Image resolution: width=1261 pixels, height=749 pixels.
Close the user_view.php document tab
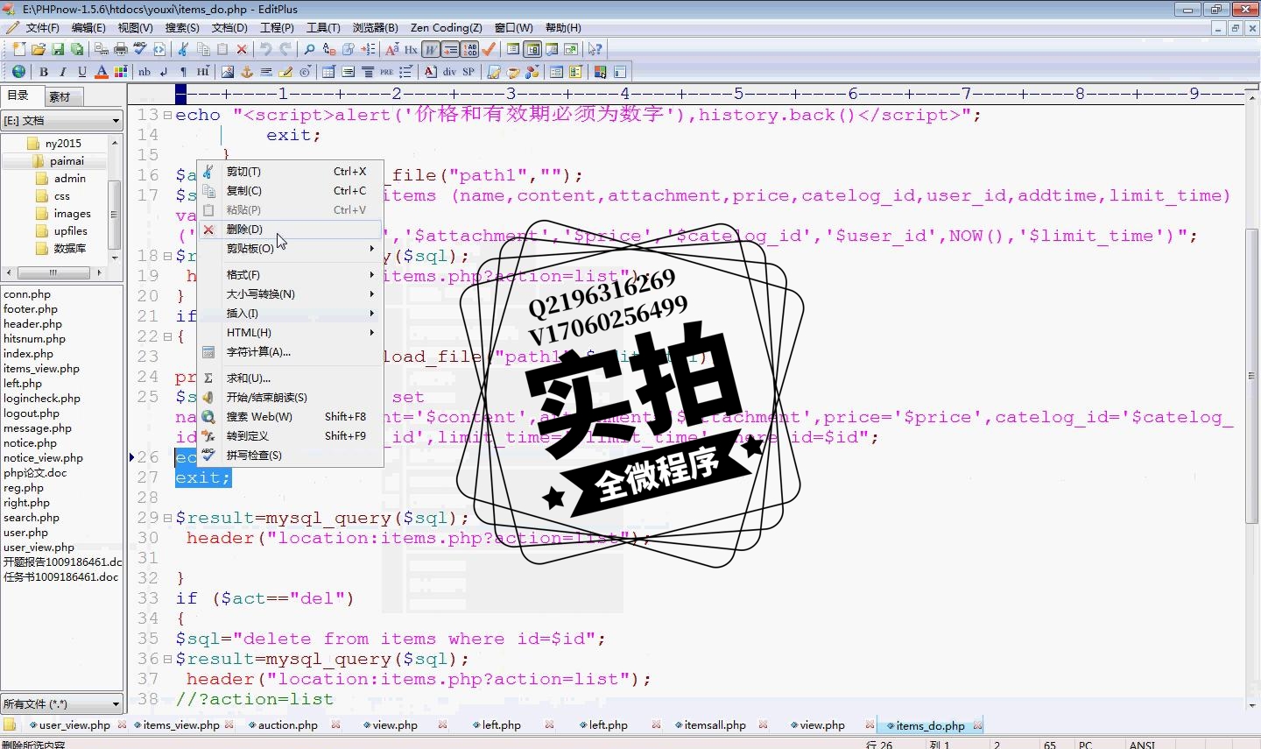pyautogui.click(x=123, y=724)
